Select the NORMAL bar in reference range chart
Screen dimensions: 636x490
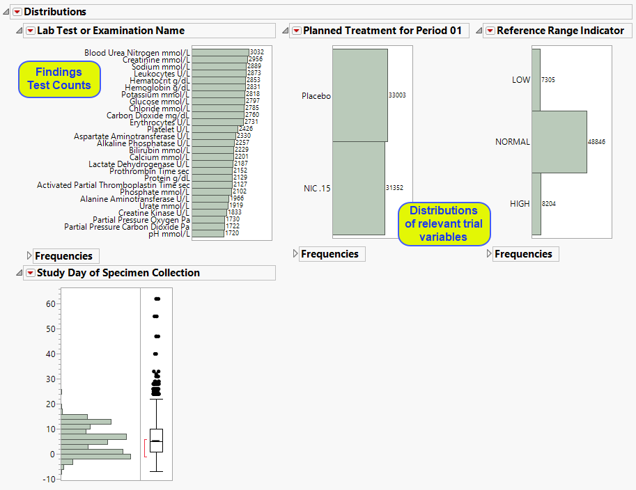[559, 142]
